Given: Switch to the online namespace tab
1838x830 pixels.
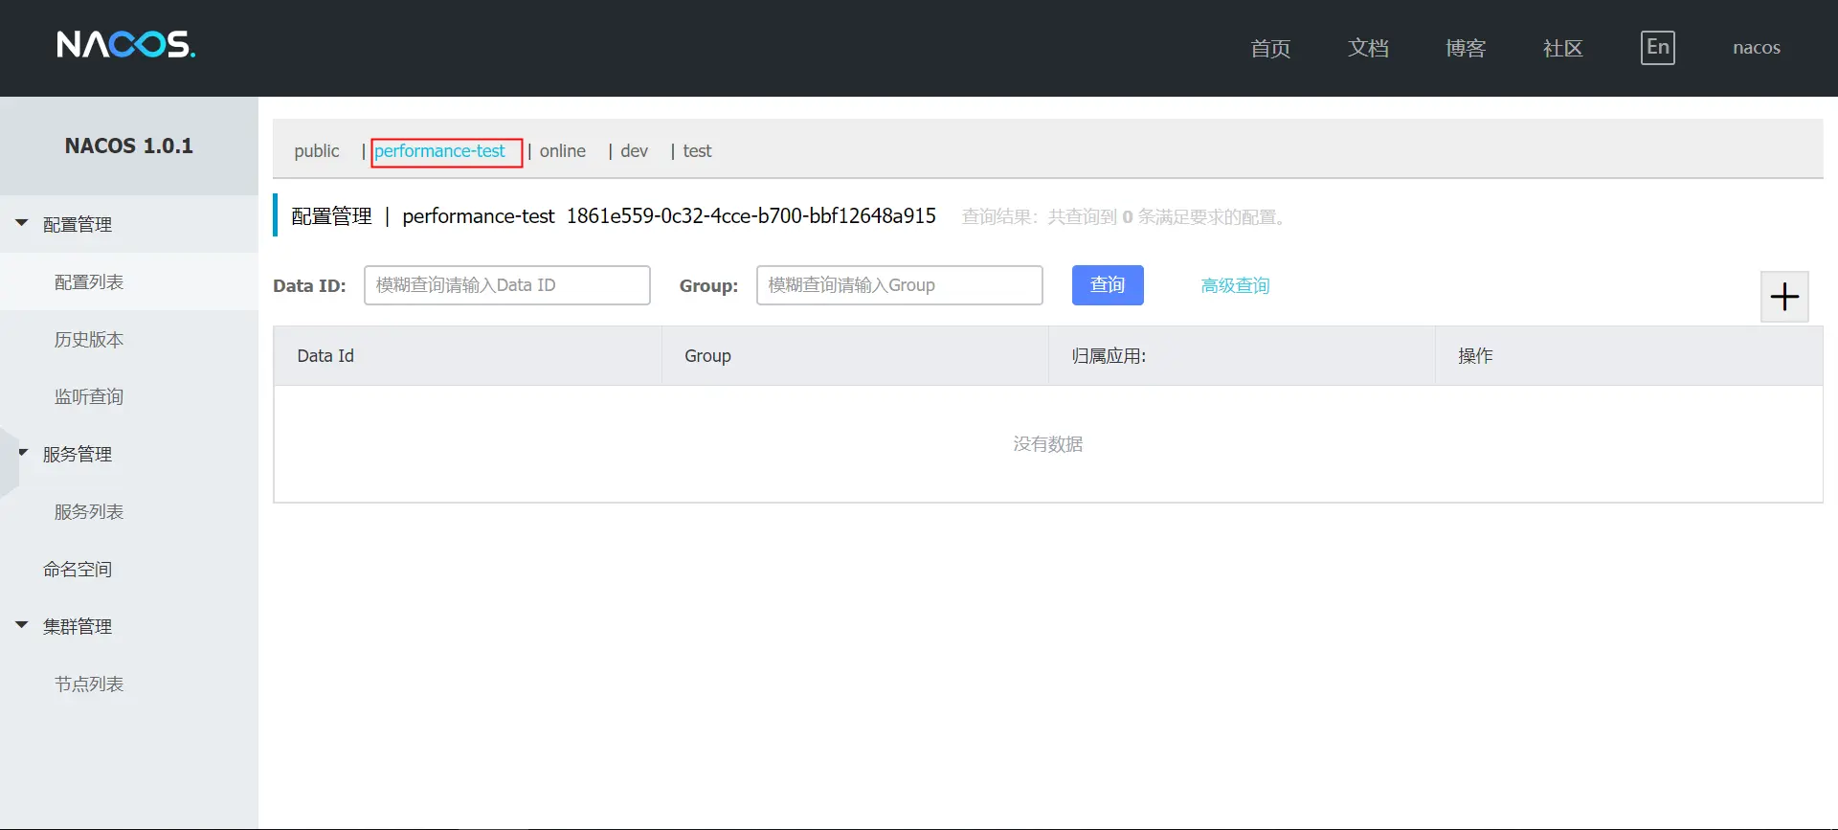Looking at the screenshot, I should pyautogui.click(x=563, y=151).
